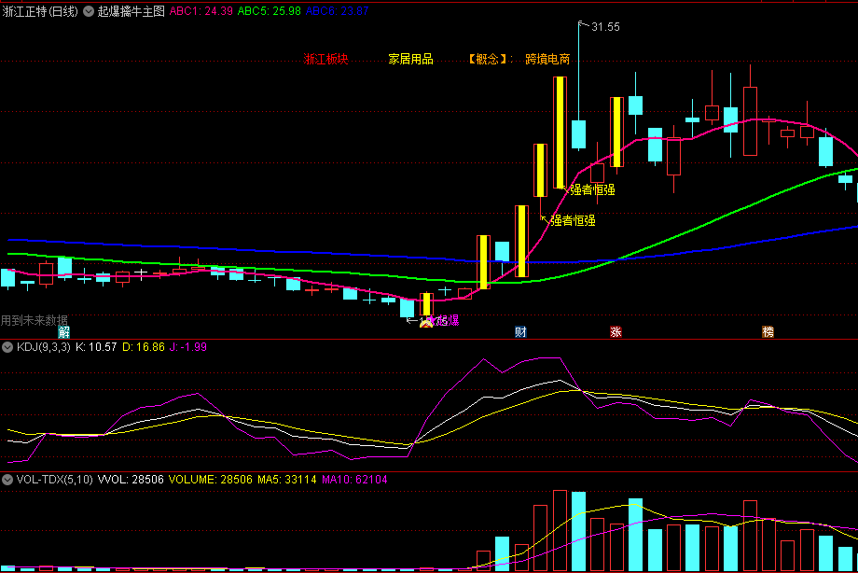Click the lower 强者恒强 annotation
858x573 pixels.
pos(573,221)
